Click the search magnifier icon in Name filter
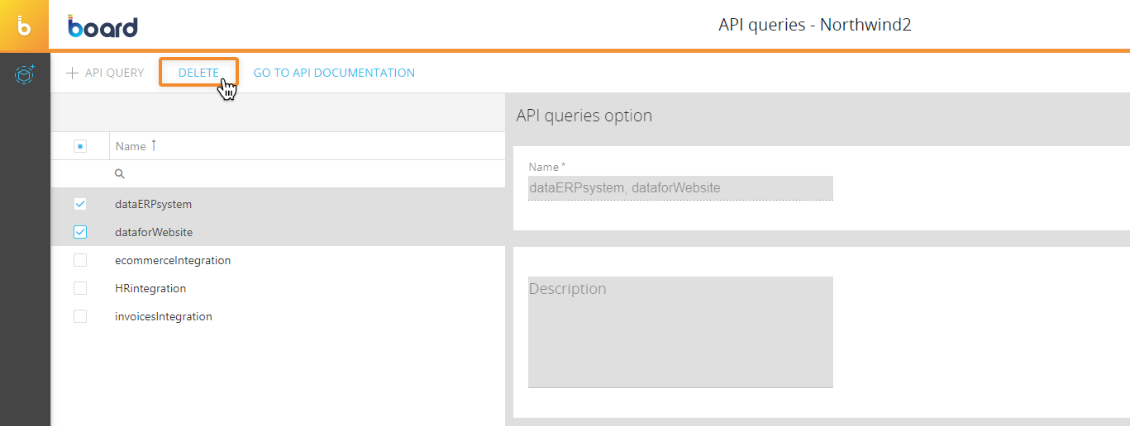Screen dimensions: 1130x426 pos(119,174)
